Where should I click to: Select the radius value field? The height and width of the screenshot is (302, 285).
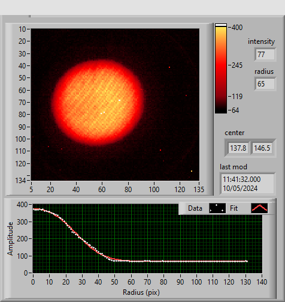coord(265,83)
